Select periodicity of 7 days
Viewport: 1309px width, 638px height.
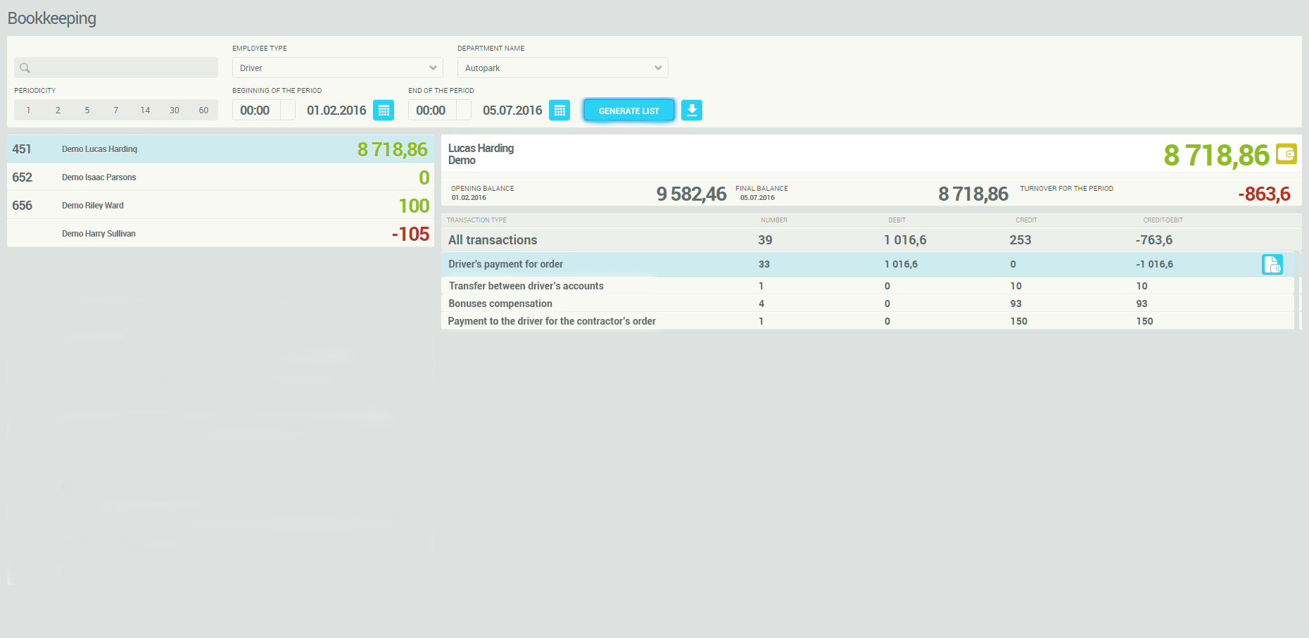(x=116, y=111)
